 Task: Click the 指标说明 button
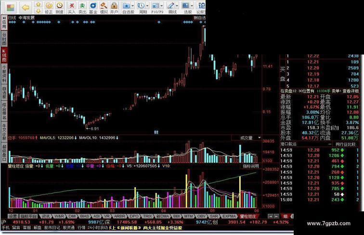tap(250, 166)
